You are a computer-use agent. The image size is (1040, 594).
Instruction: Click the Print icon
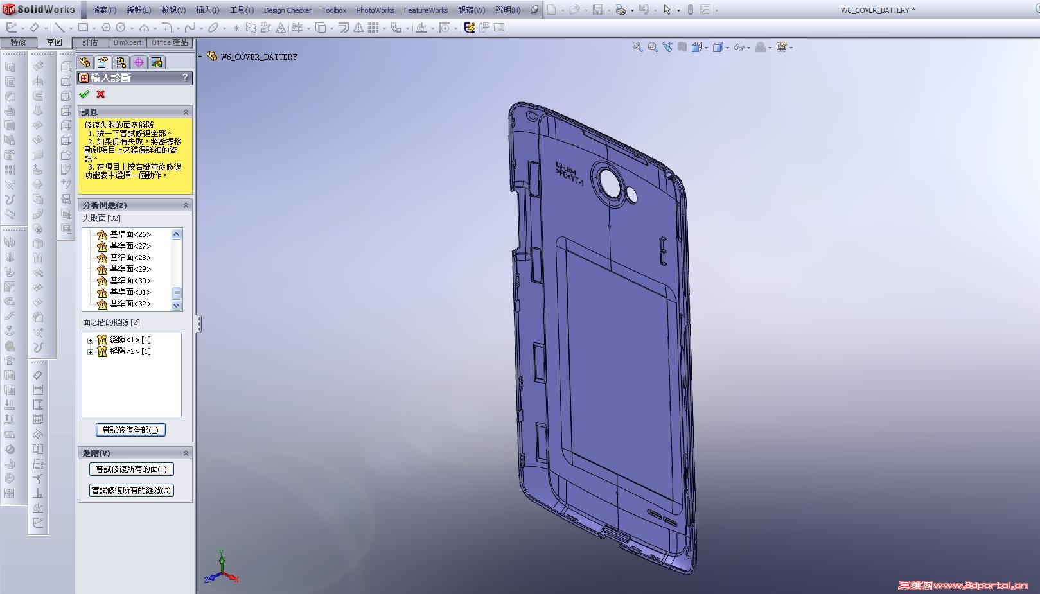coord(621,10)
